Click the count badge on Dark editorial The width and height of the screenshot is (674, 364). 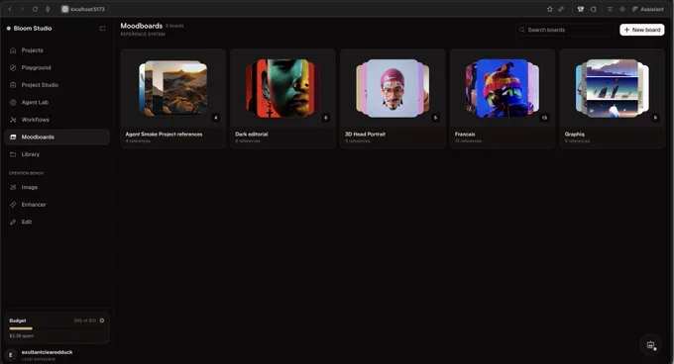click(x=325, y=118)
